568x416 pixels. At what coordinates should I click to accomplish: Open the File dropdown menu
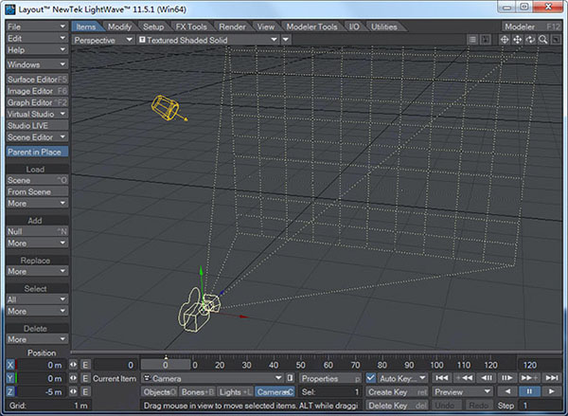click(37, 27)
